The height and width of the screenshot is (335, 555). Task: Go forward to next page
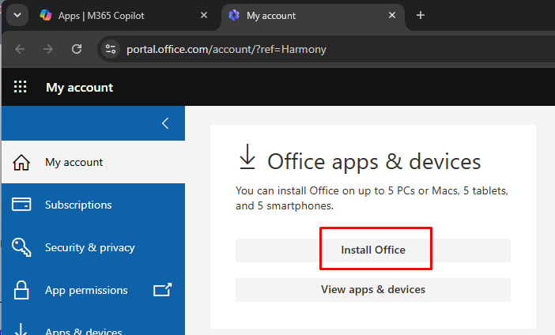[47, 49]
